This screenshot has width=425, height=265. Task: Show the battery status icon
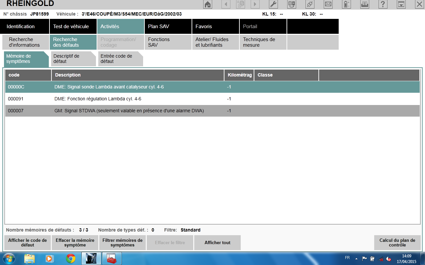pos(346,4)
